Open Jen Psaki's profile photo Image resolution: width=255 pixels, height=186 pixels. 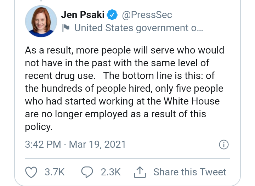(41, 21)
